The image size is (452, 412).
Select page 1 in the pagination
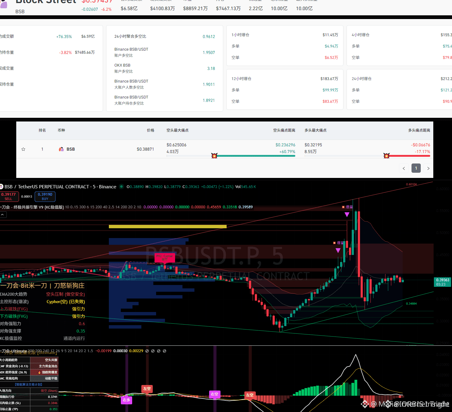click(x=416, y=168)
